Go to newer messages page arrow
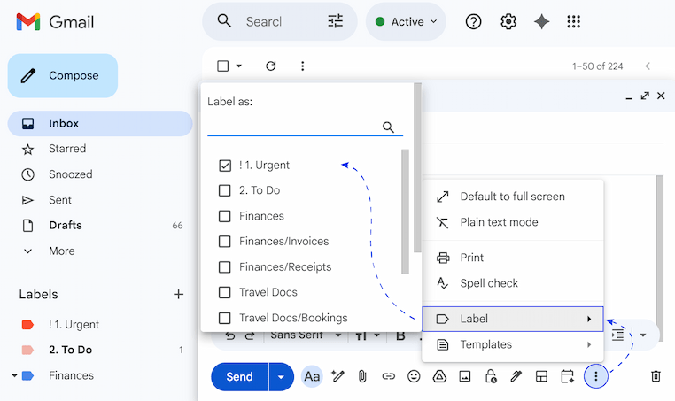The height and width of the screenshot is (401, 675). 648,66
